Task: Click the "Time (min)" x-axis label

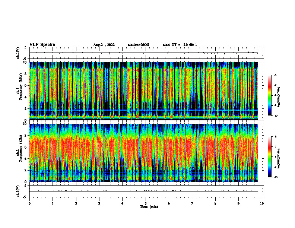Action: coord(149,207)
